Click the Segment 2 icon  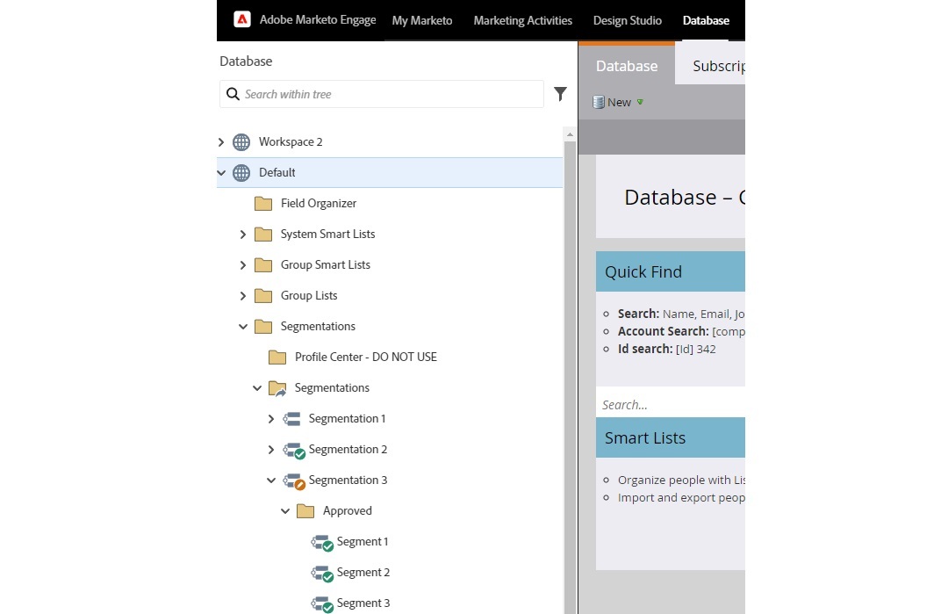[322, 573]
